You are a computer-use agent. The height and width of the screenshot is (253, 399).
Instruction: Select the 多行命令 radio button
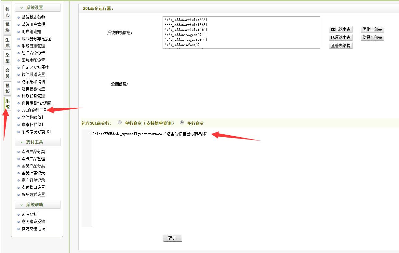point(181,123)
